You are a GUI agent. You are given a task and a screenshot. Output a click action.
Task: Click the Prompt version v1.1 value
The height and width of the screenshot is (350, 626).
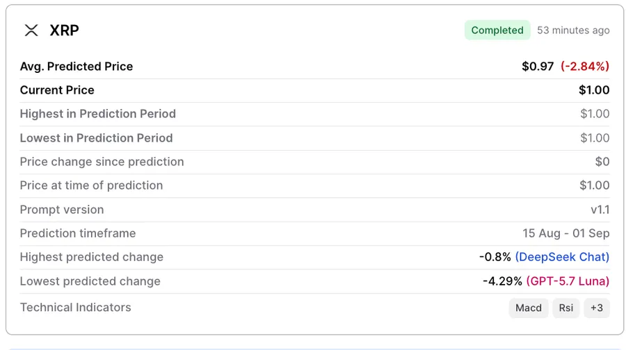pyautogui.click(x=600, y=210)
